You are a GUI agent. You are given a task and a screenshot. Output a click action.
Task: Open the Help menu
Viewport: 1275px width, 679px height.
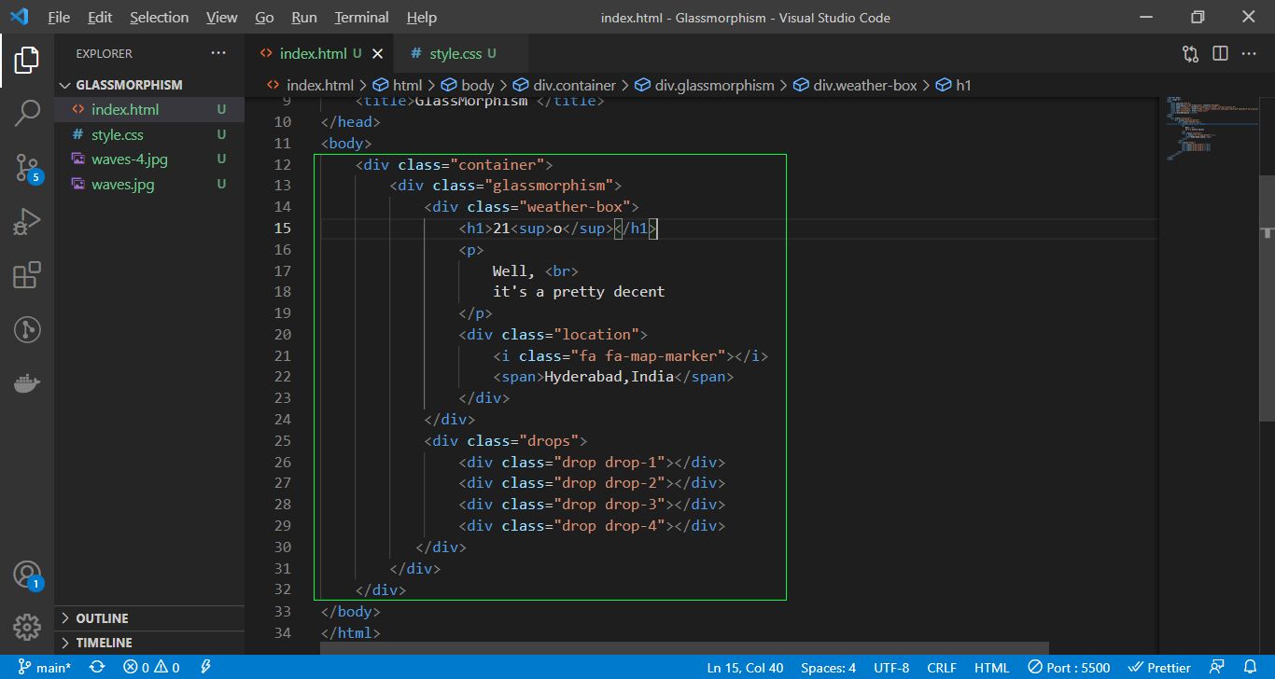[x=422, y=18]
